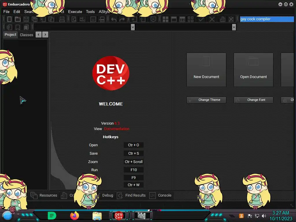Click the Redo arrow icon
The width and height of the screenshot is (296, 222).
tap(122, 19)
